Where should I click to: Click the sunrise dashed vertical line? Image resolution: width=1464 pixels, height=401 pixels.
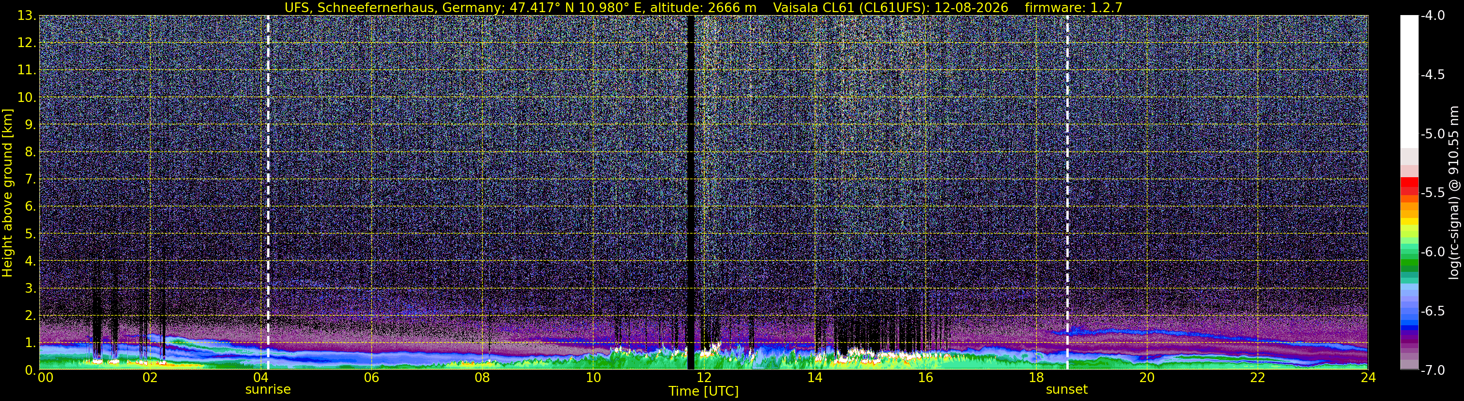(x=268, y=193)
